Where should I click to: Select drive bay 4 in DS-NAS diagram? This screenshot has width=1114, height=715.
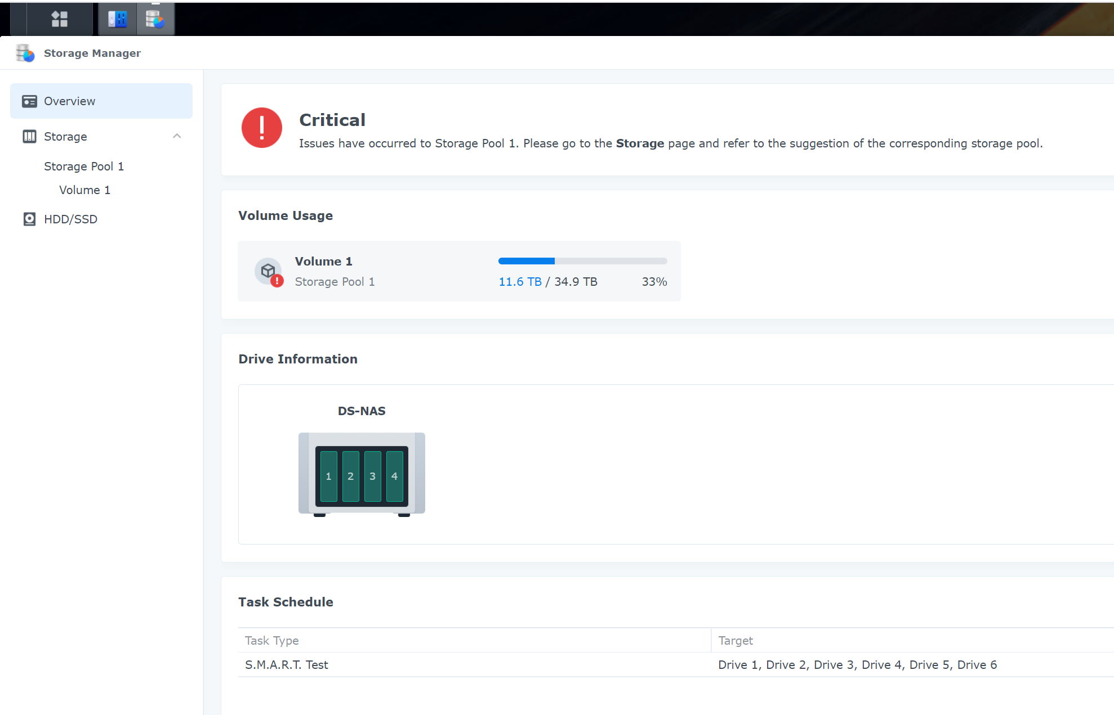[394, 475]
